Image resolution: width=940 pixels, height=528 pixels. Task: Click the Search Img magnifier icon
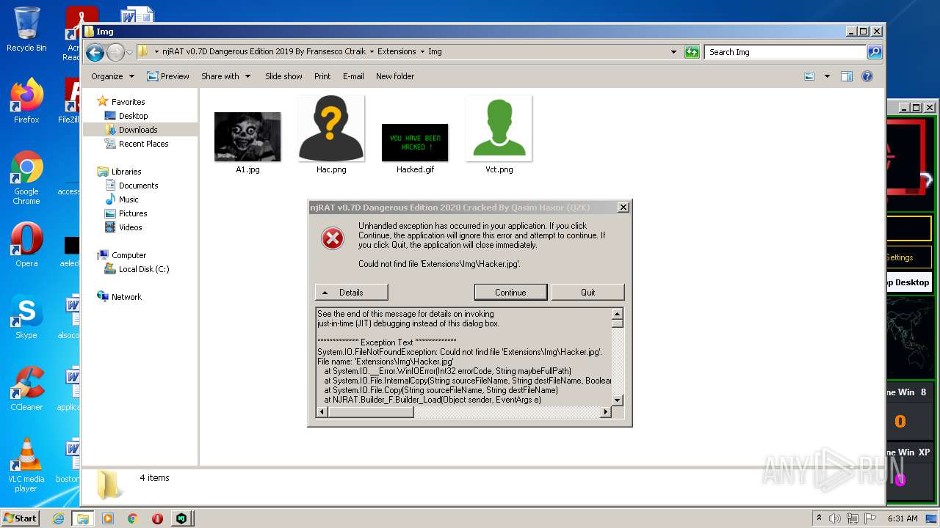point(874,52)
